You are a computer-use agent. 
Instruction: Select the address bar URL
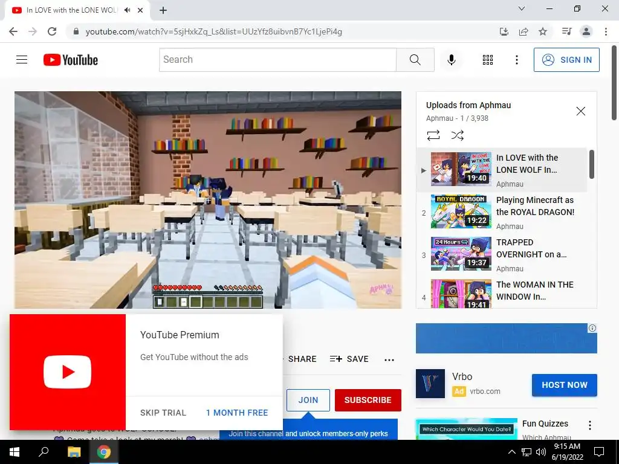point(213,31)
